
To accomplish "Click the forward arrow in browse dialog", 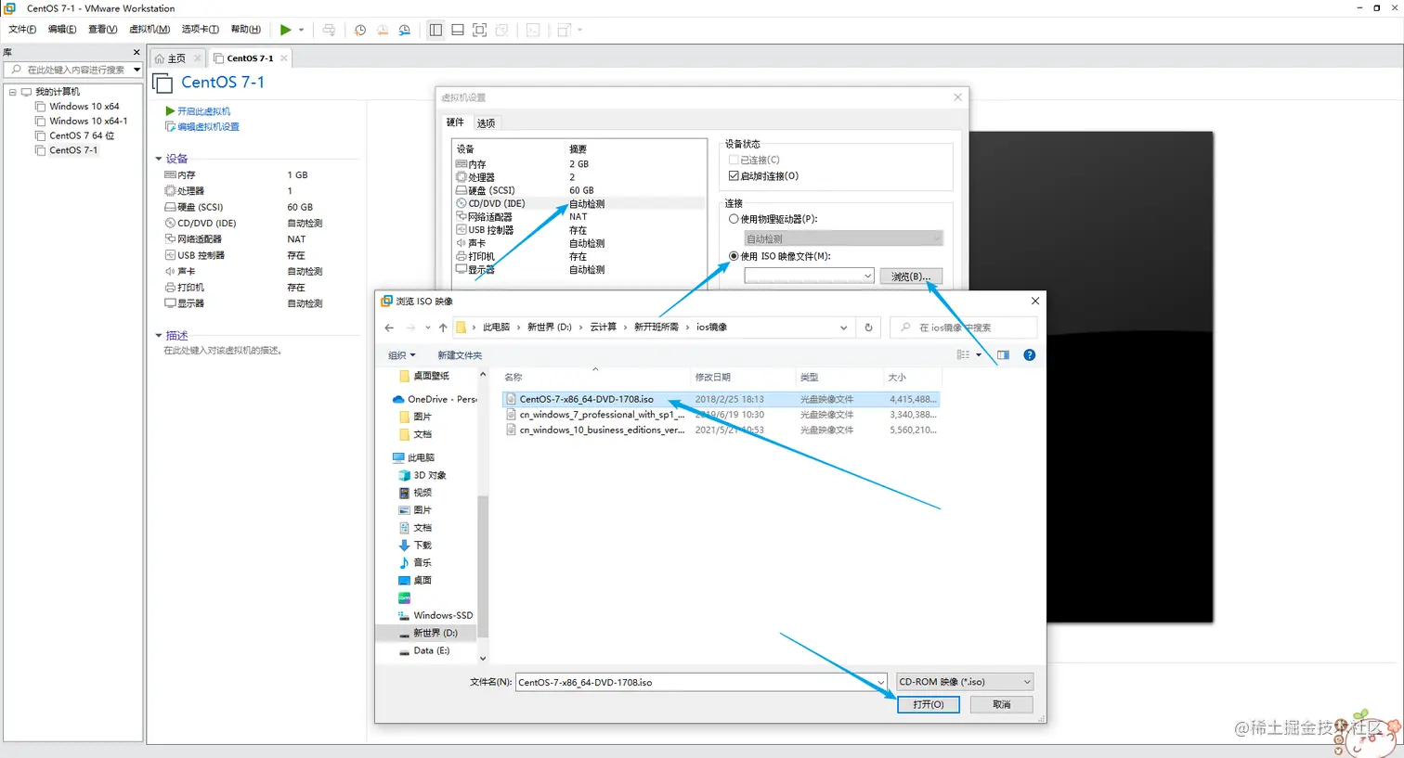I will (x=410, y=328).
